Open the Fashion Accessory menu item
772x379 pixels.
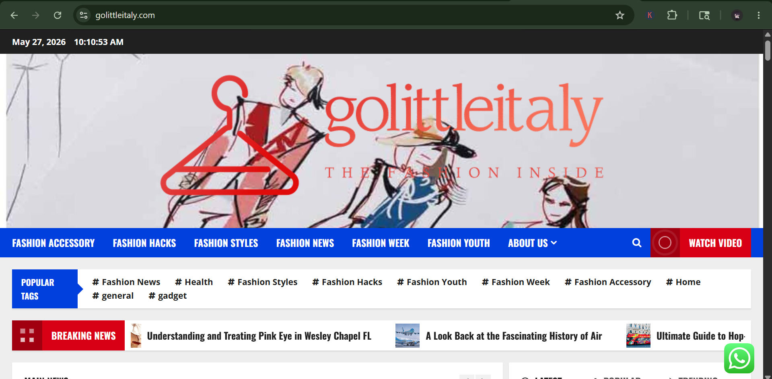[x=54, y=243]
